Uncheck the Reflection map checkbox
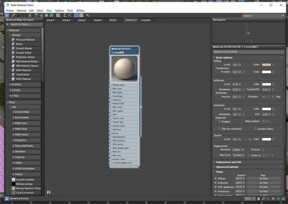 click(215, 183)
